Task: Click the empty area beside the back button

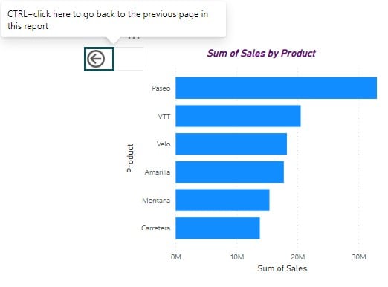Action: pos(129,59)
